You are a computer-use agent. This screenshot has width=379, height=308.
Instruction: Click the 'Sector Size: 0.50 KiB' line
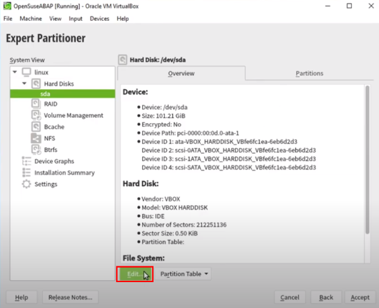(x=169, y=234)
